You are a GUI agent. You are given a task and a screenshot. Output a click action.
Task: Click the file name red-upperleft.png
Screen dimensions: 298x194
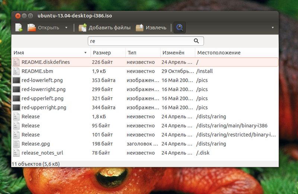[x=42, y=98]
